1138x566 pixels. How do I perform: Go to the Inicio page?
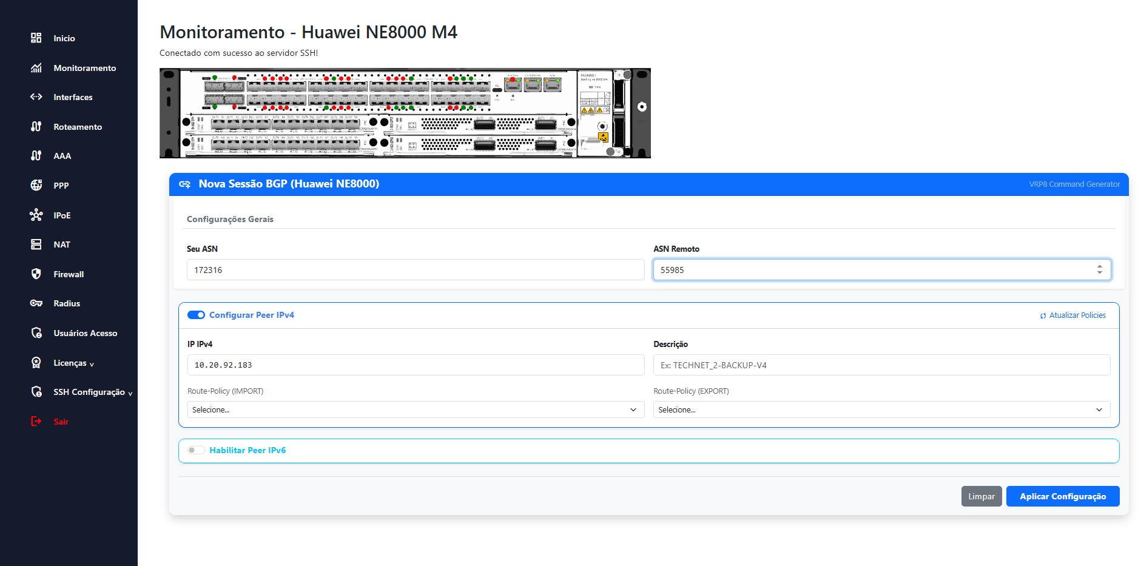[x=64, y=38]
